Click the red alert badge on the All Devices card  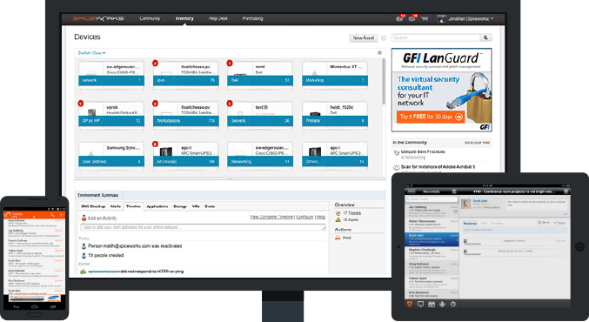[x=156, y=144]
